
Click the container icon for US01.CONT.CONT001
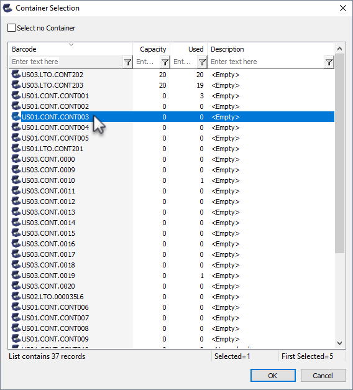[16, 96]
